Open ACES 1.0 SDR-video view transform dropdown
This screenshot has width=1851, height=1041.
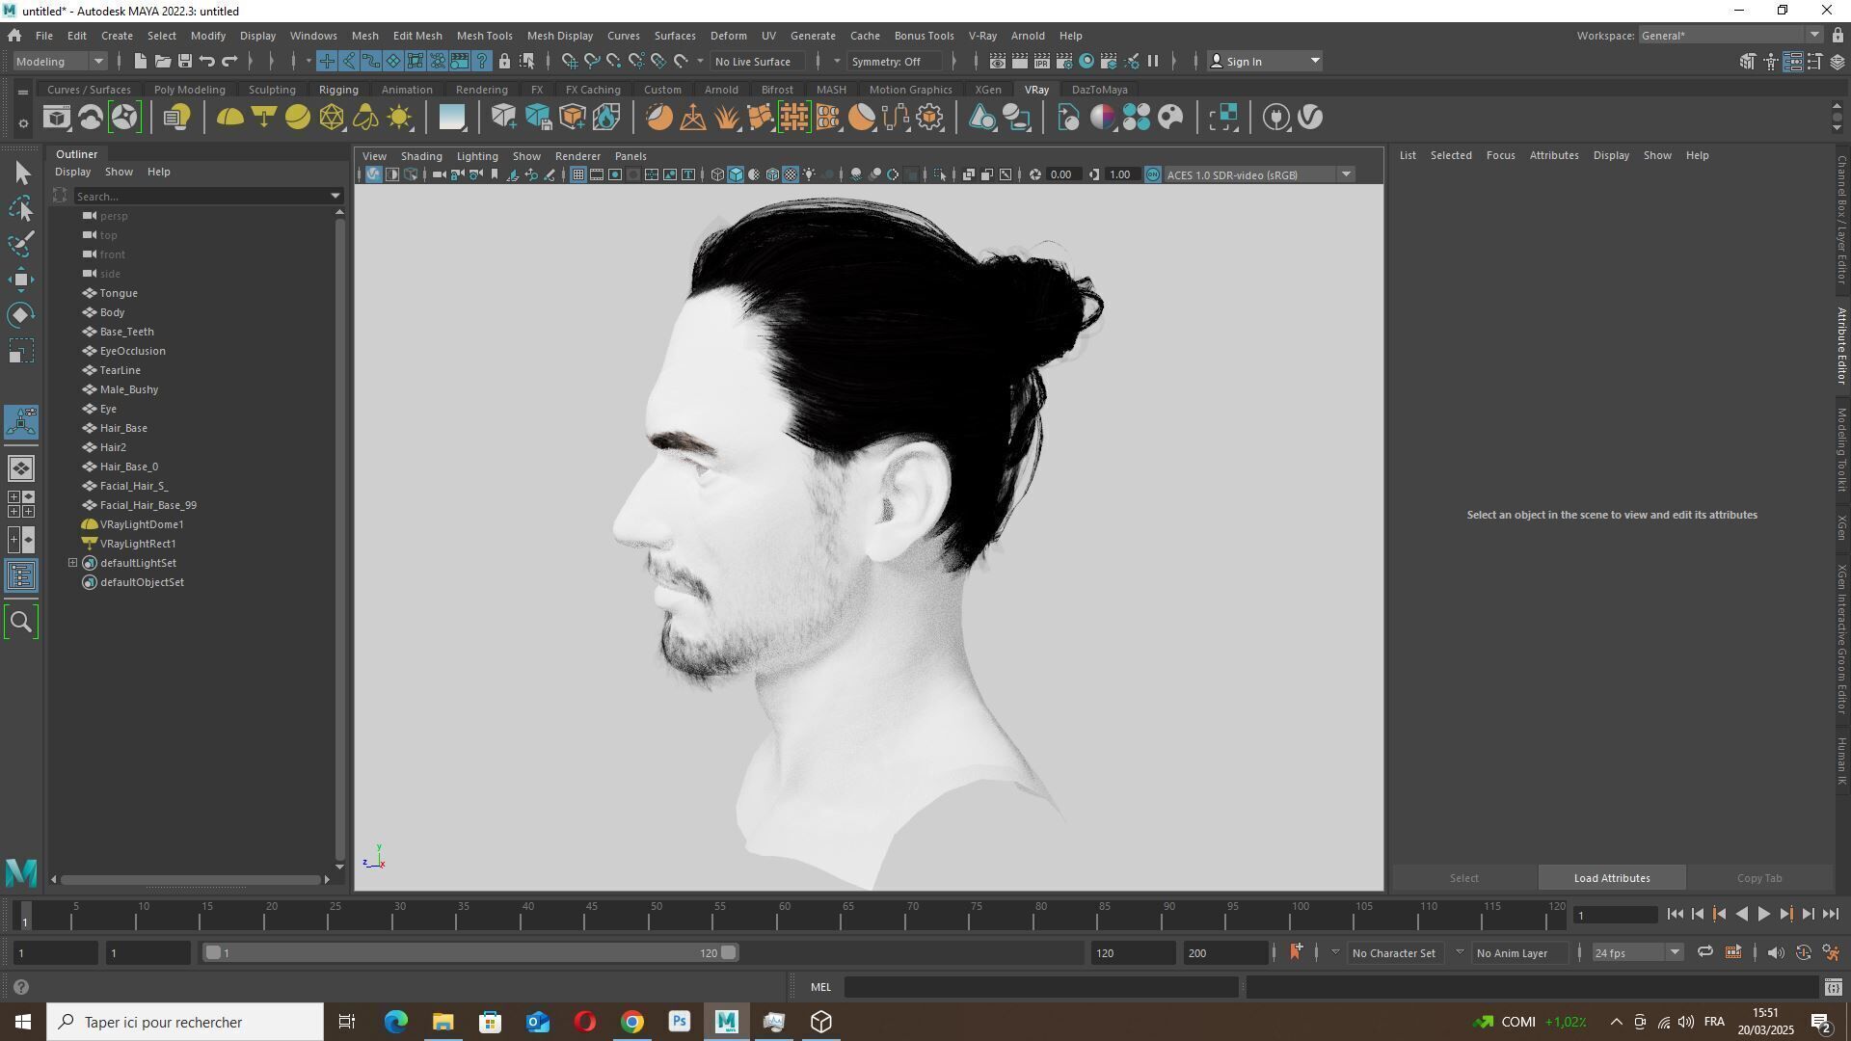pos(1259,174)
